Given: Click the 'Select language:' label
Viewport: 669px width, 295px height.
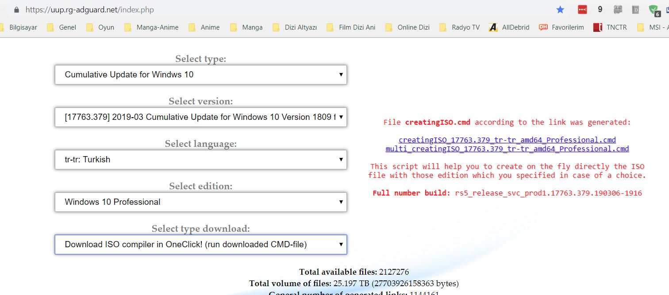Looking at the screenshot, I should pos(201,144).
